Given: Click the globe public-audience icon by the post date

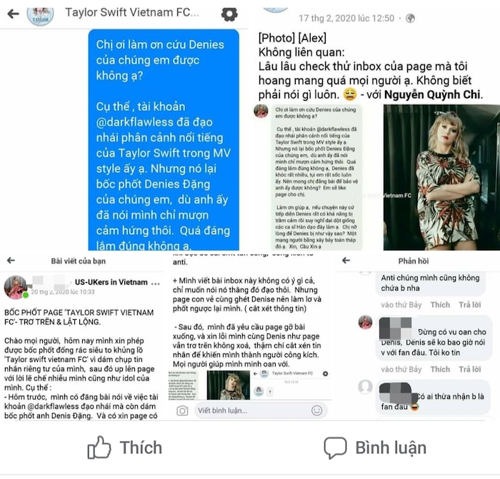Looking at the screenshot, I should pos(410,19).
